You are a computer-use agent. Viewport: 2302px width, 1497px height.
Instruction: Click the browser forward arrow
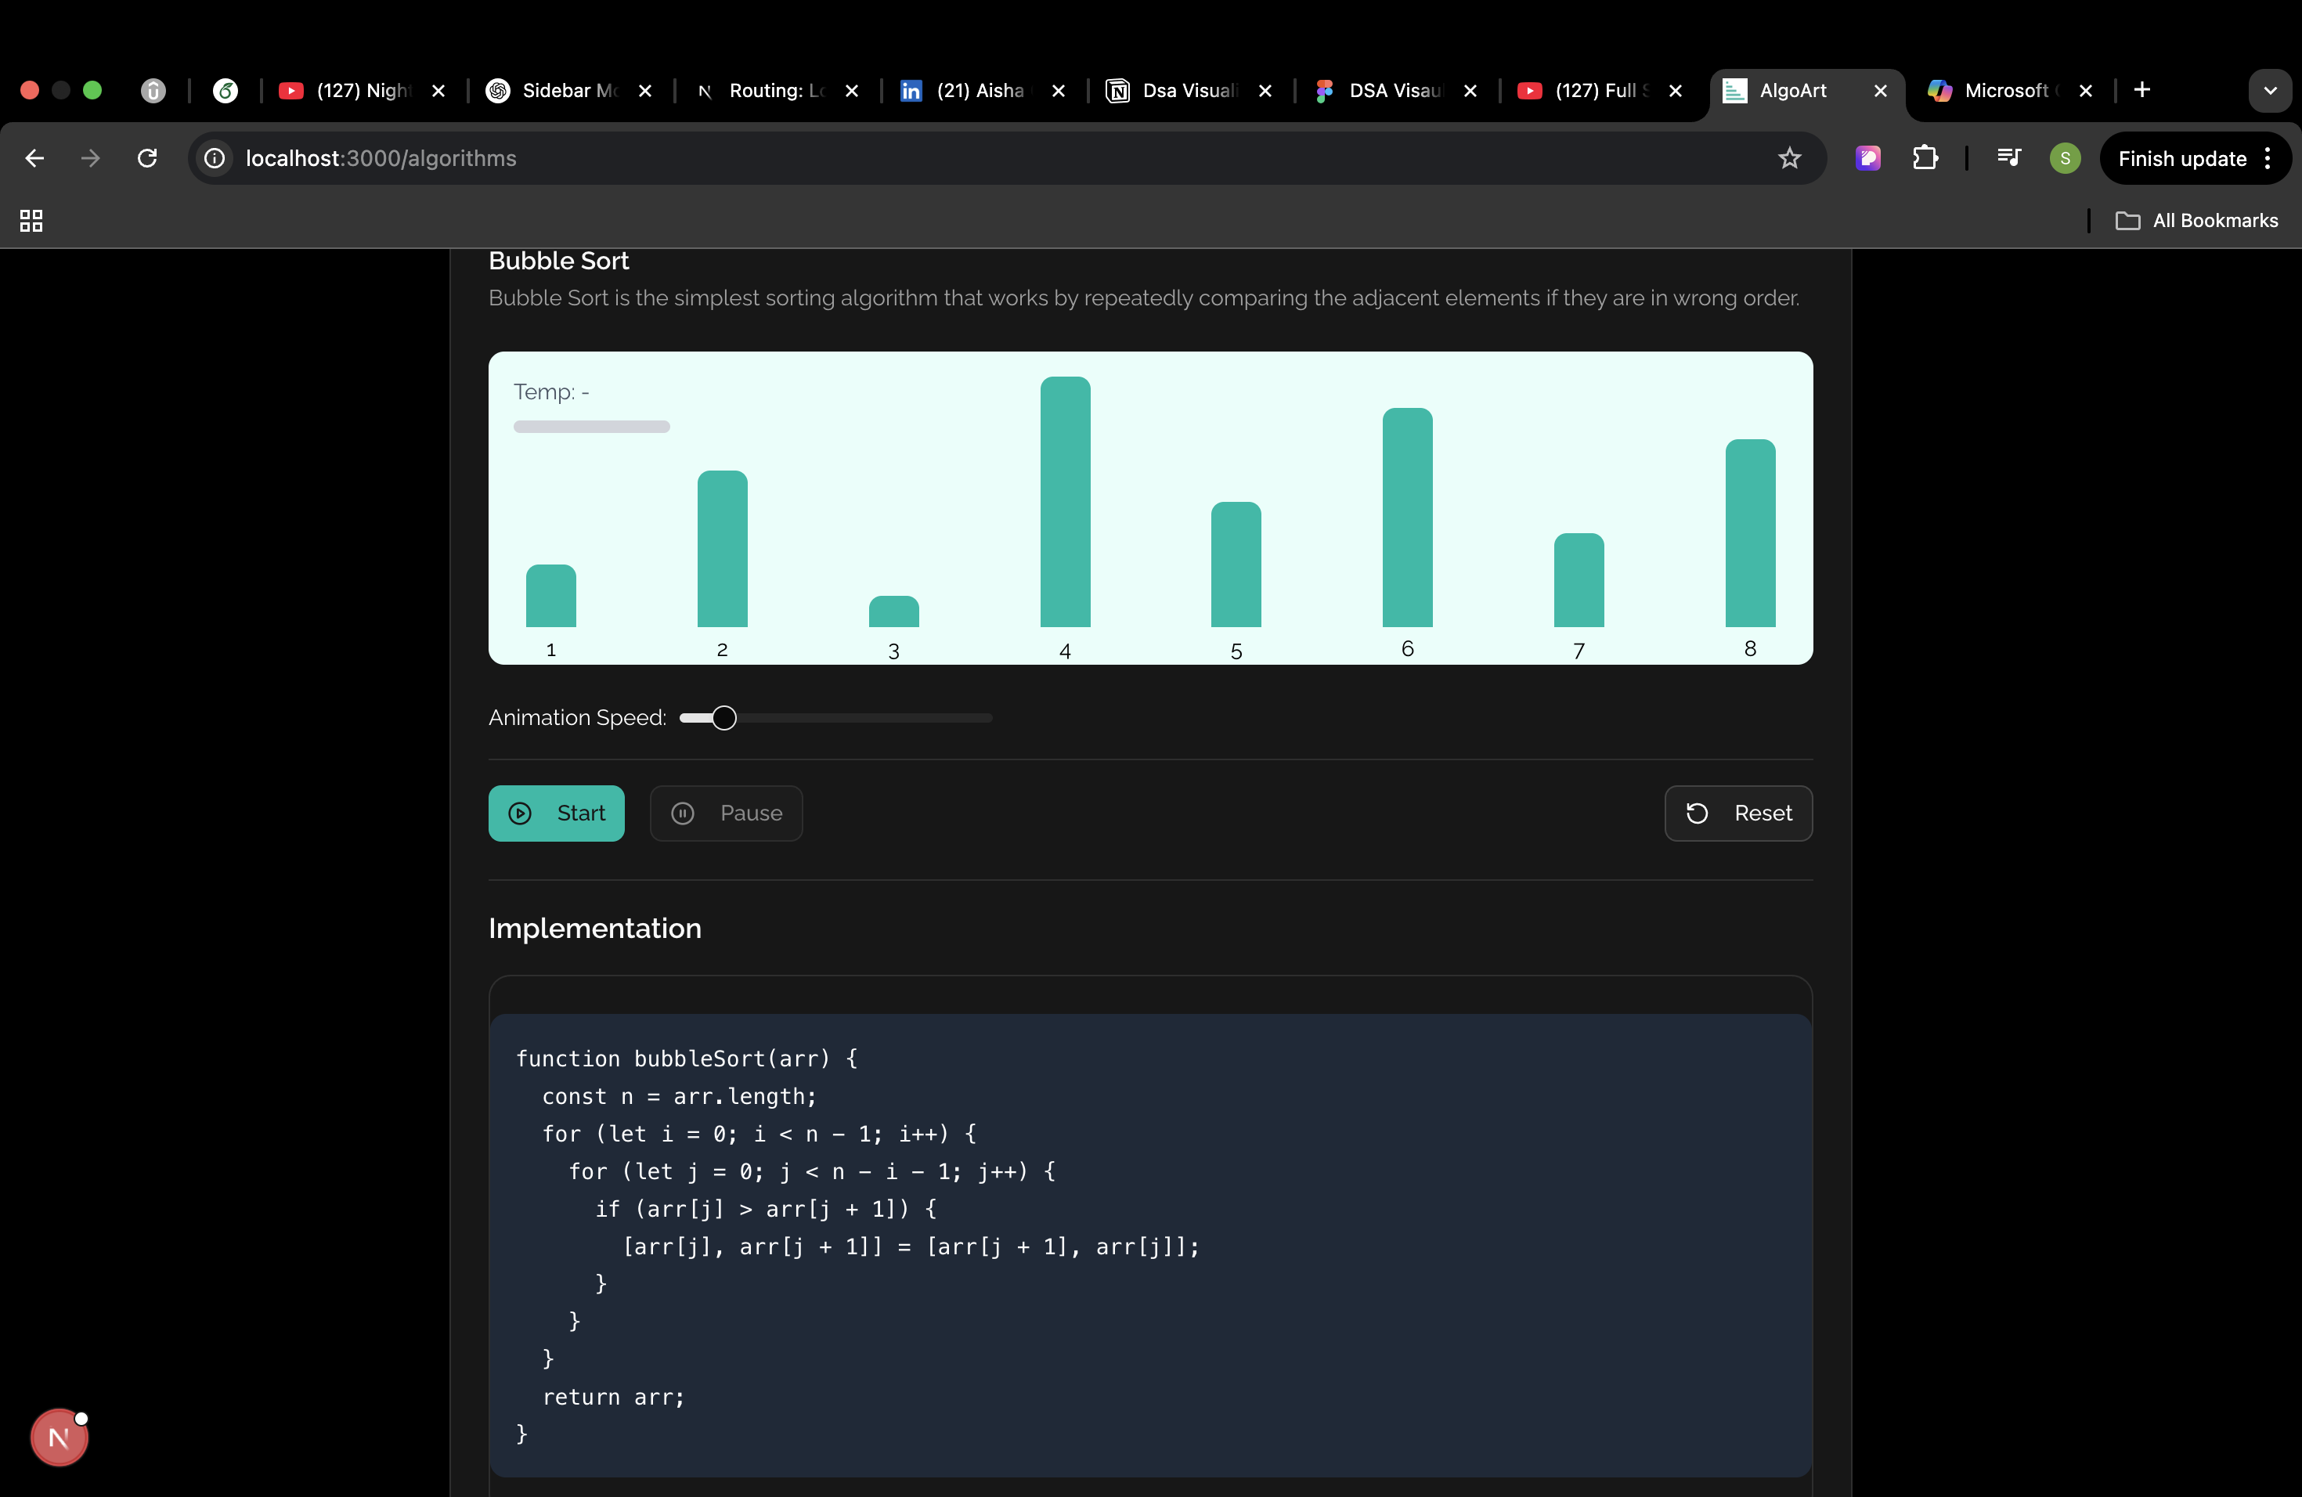91,157
